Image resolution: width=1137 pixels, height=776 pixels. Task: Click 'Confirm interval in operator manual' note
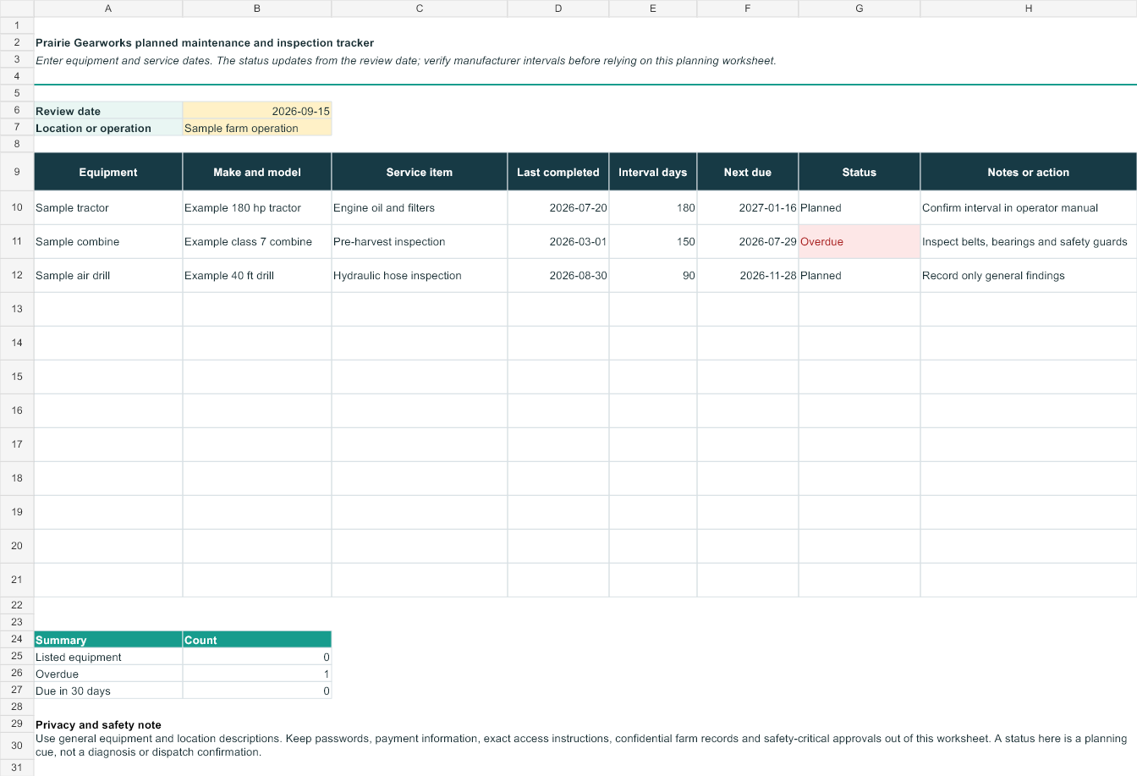[x=1029, y=207]
